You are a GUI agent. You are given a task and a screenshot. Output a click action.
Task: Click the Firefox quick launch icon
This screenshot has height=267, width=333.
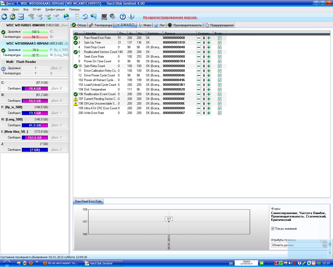[x=31, y=263]
